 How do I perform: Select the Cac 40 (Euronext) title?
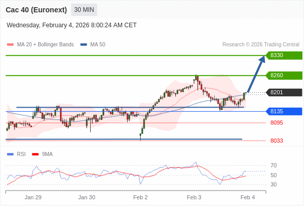click(x=36, y=10)
